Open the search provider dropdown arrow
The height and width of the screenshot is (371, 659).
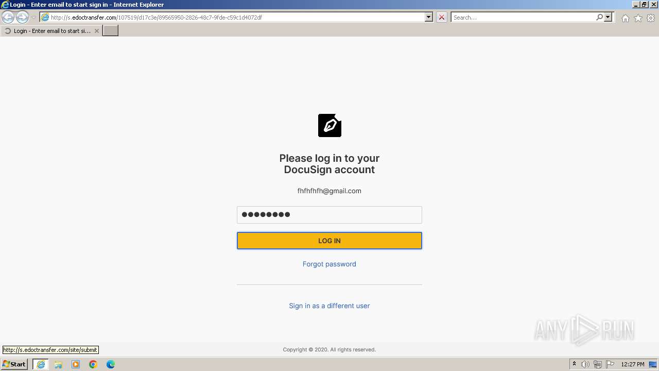608,18
